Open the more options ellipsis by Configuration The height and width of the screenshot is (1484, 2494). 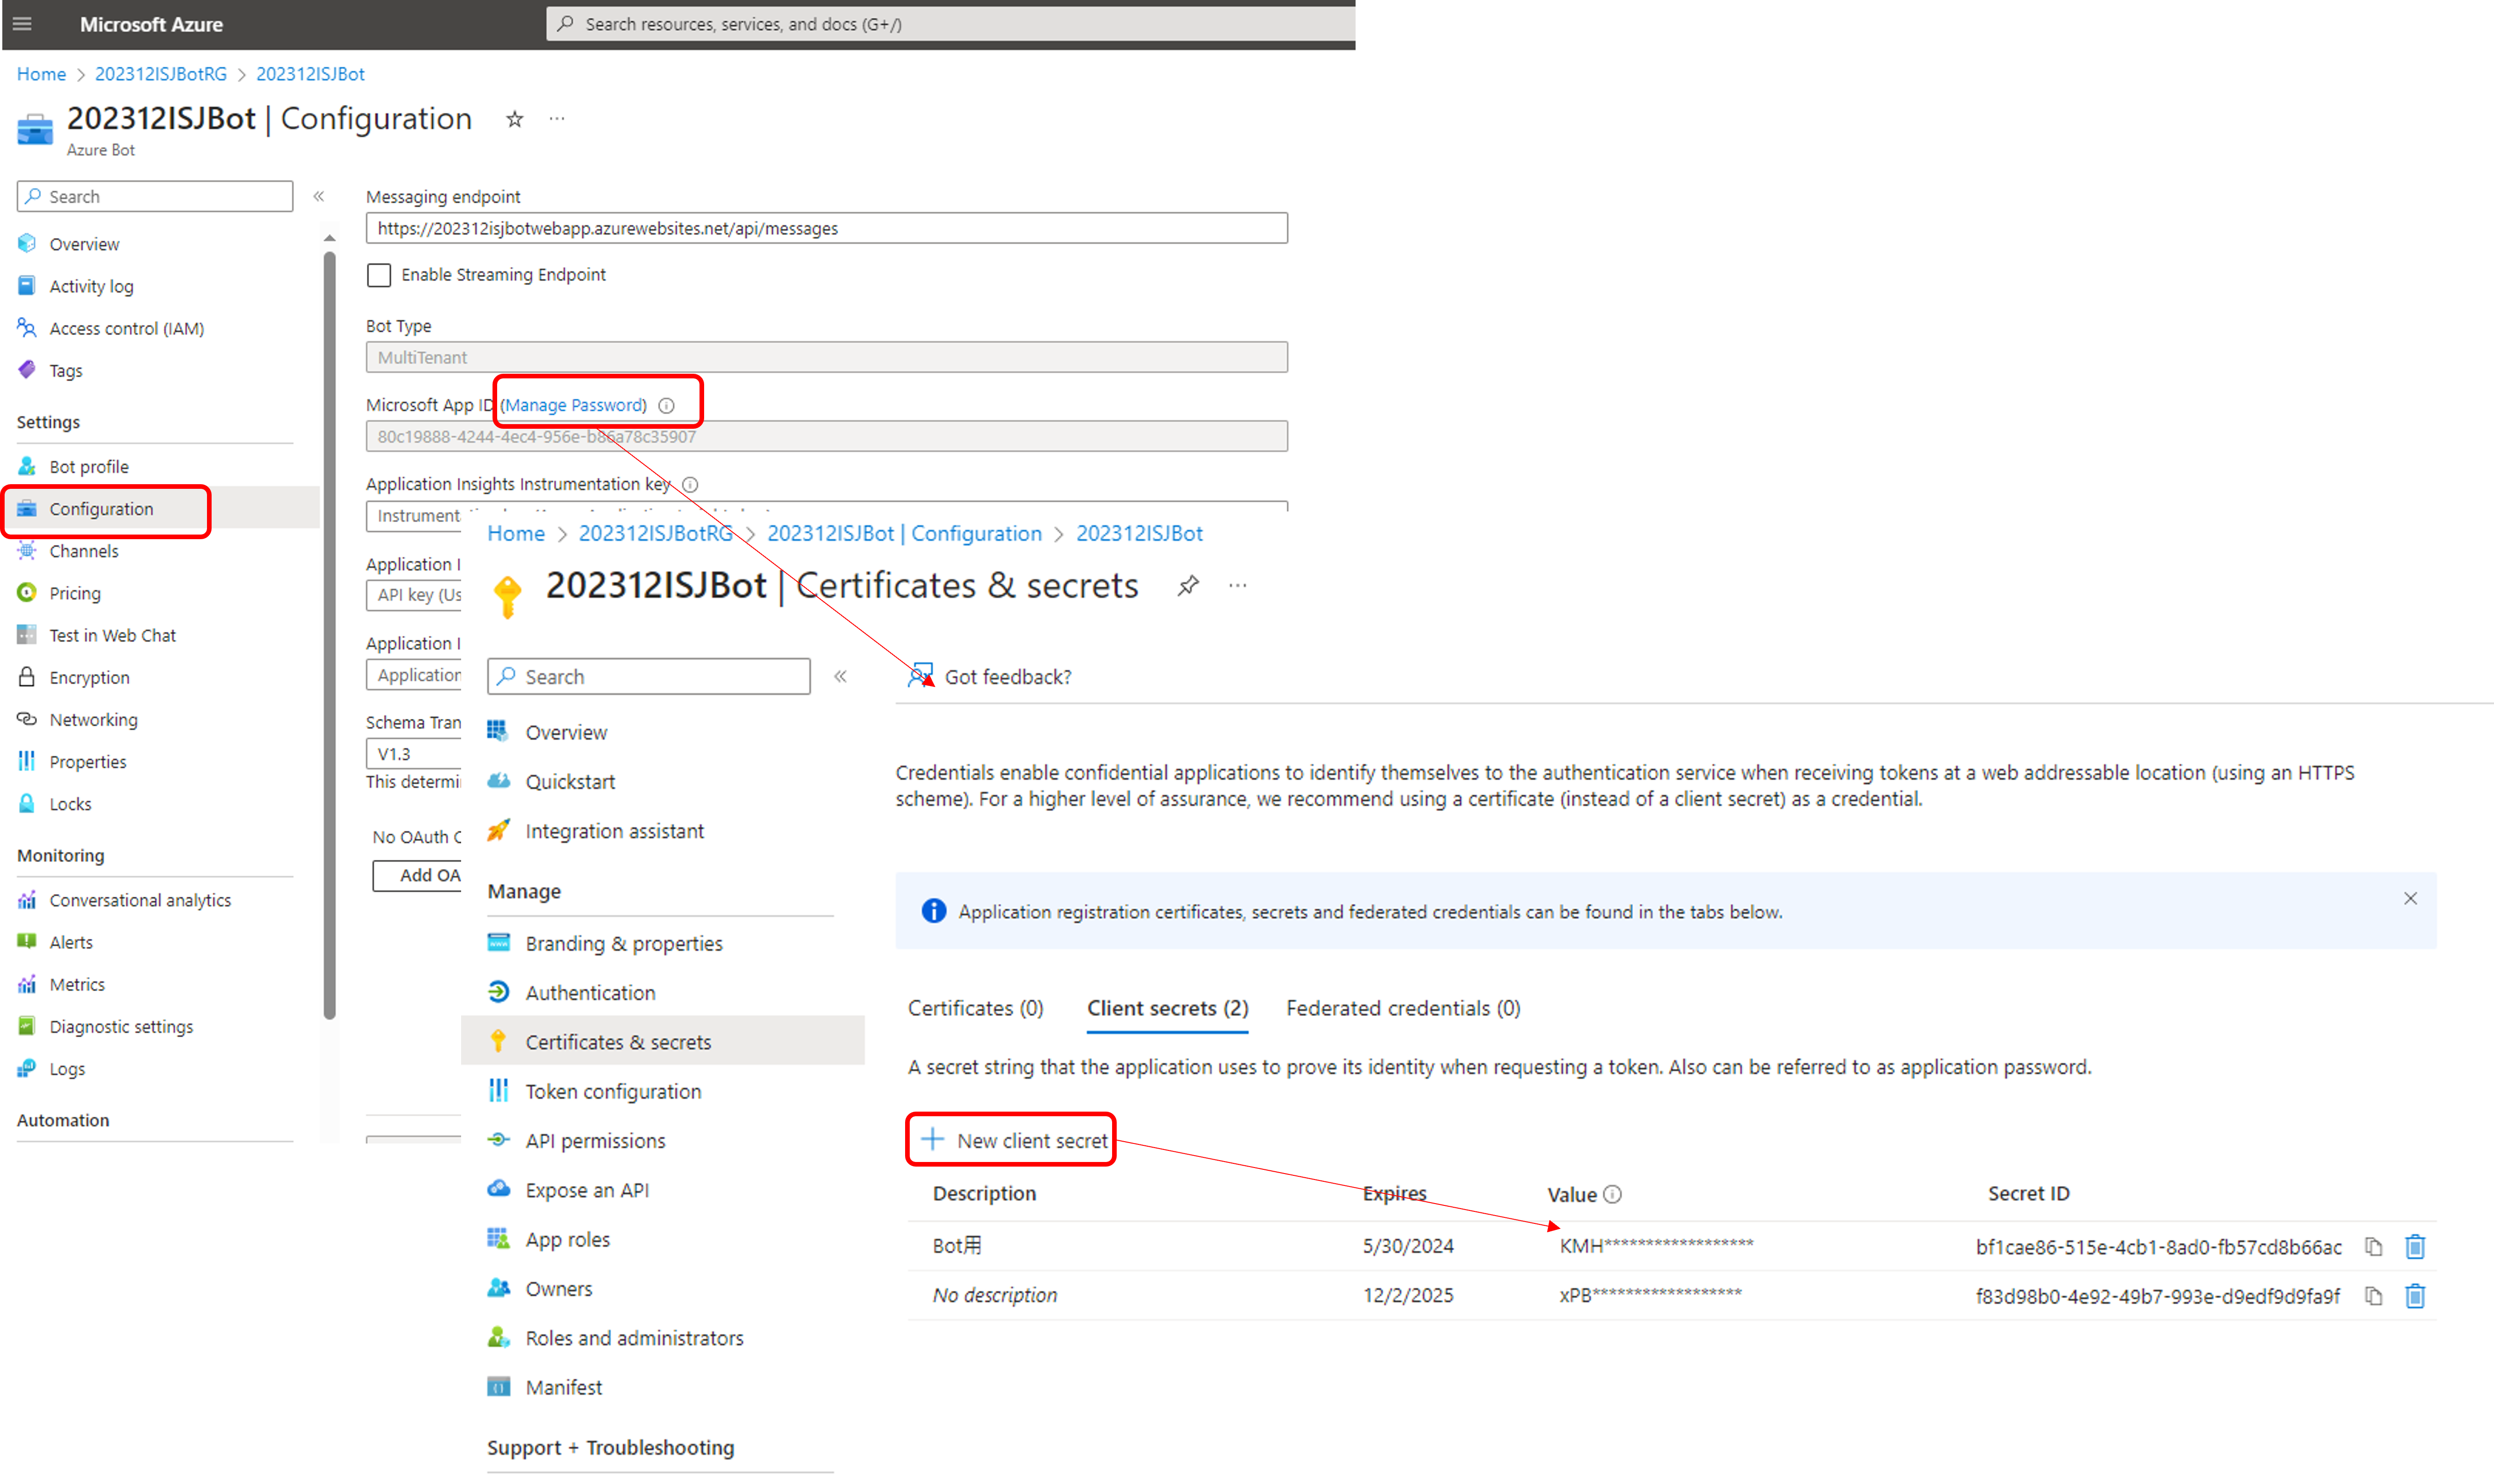557,119
